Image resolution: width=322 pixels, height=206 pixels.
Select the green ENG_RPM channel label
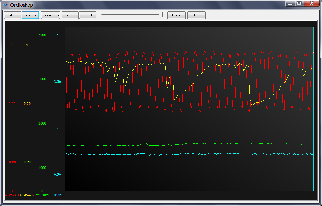[42, 195]
